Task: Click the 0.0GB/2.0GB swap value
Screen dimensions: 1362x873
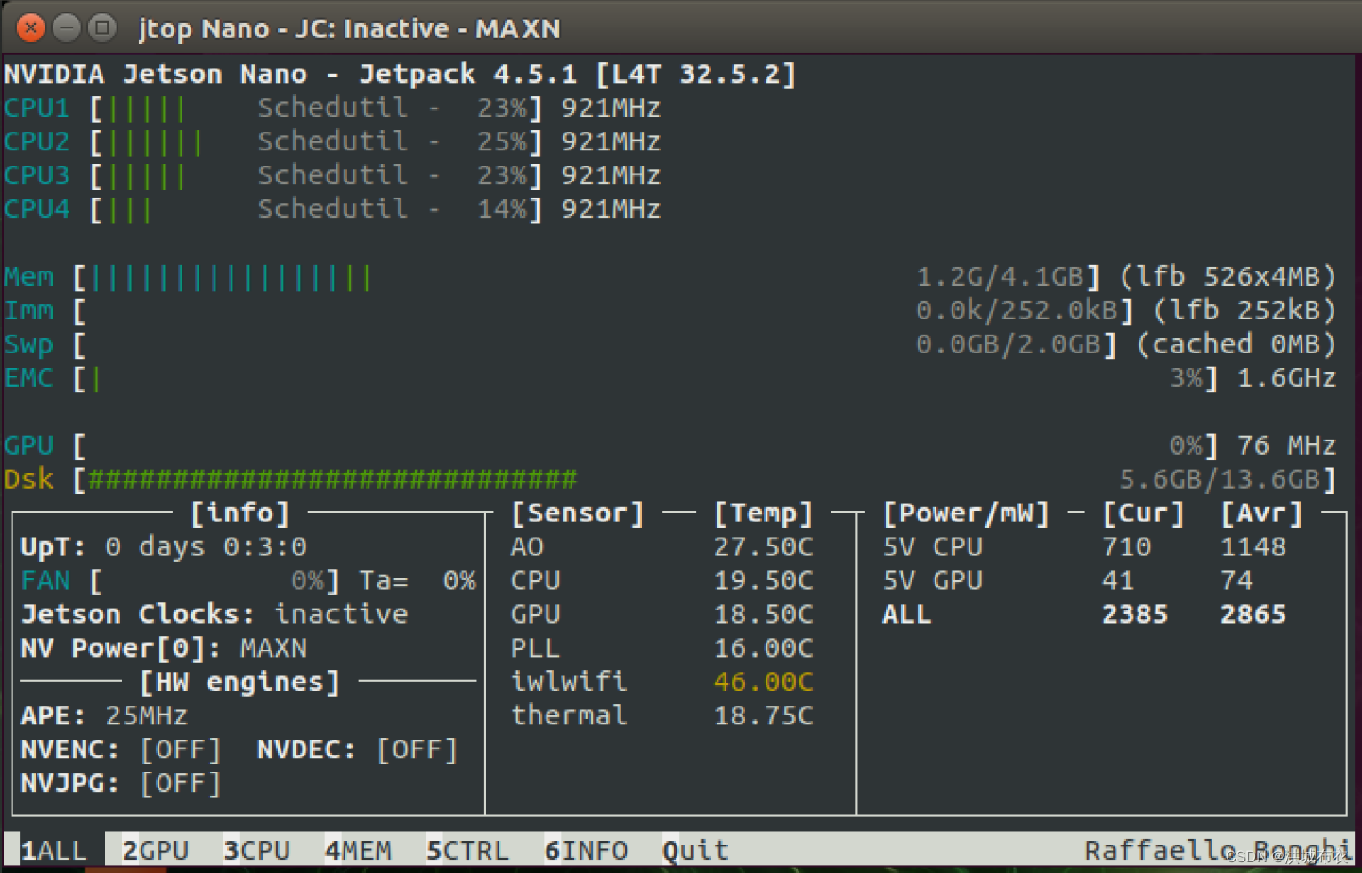Action: click(1009, 344)
